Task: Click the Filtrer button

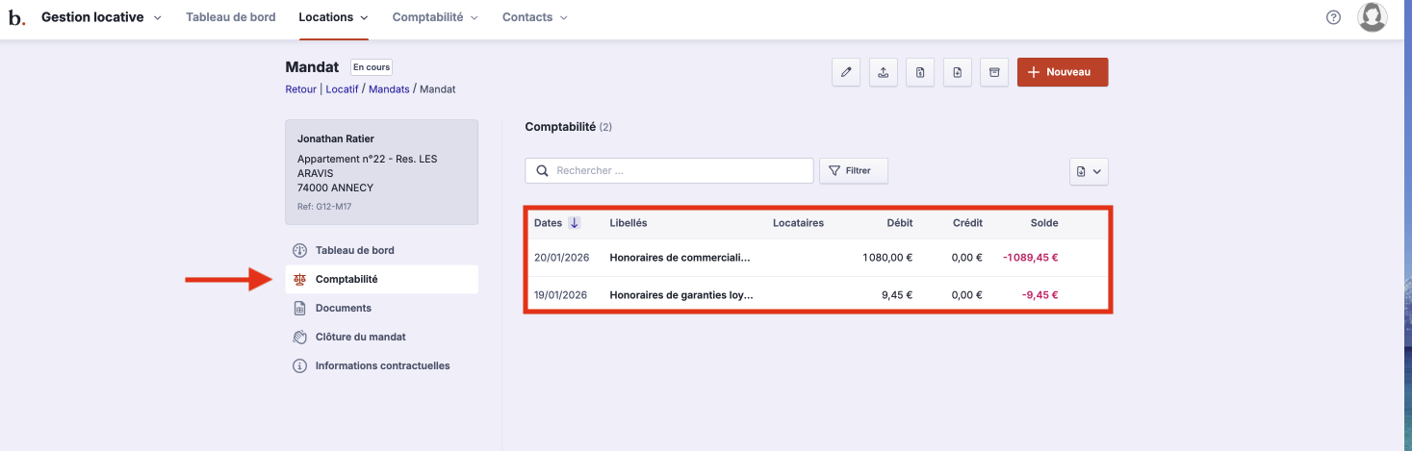Action: point(853,171)
